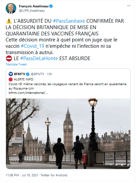Image resolution: width=137 pixels, height=183 pixels.
Task: Open the London Big Ben photo
Action: pos(68,134)
